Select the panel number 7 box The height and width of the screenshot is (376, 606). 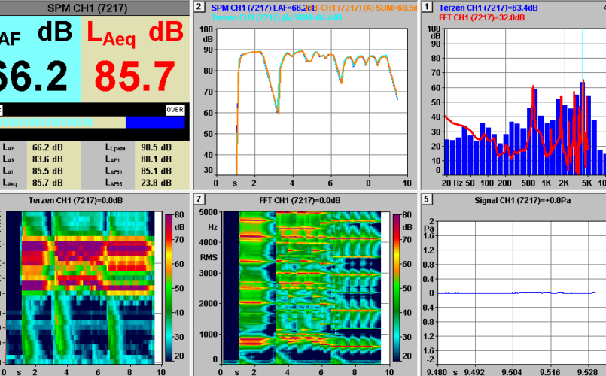pos(199,199)
